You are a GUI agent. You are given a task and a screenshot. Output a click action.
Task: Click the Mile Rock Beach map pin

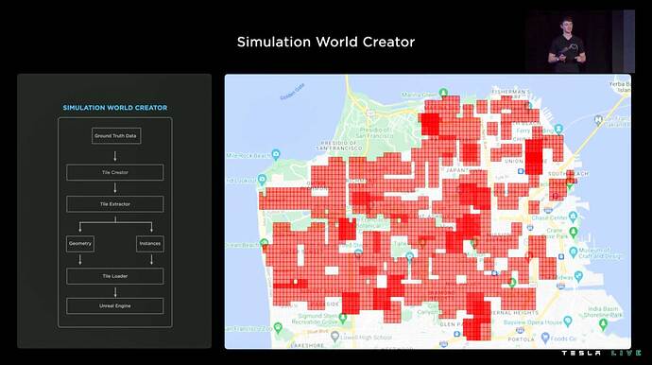(x=276, y=155)
